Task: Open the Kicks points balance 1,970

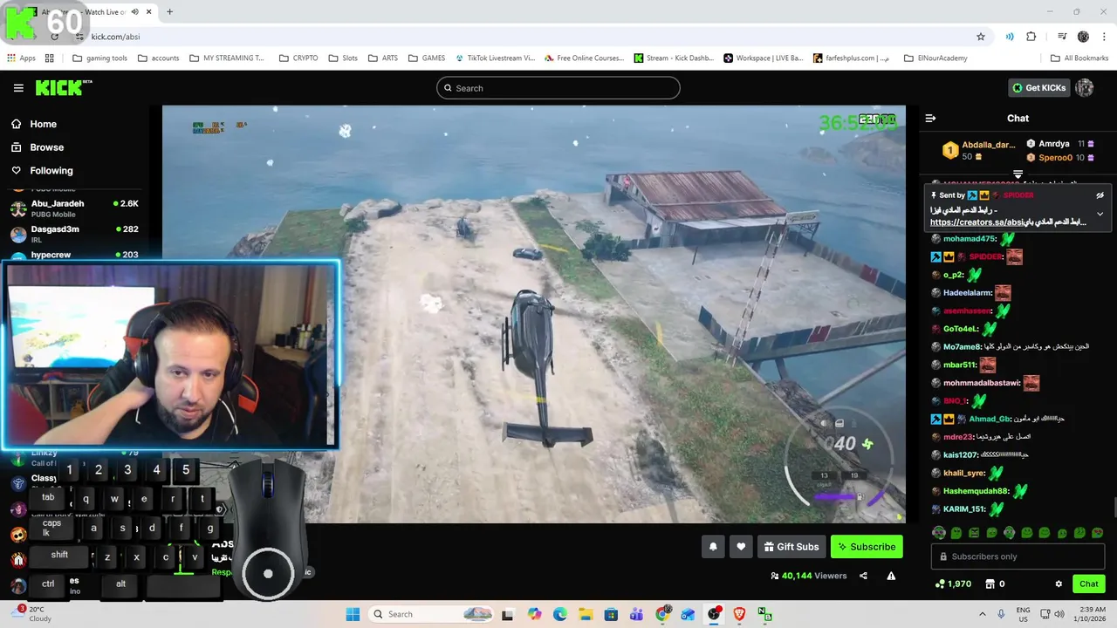Action: coord(953,584)
